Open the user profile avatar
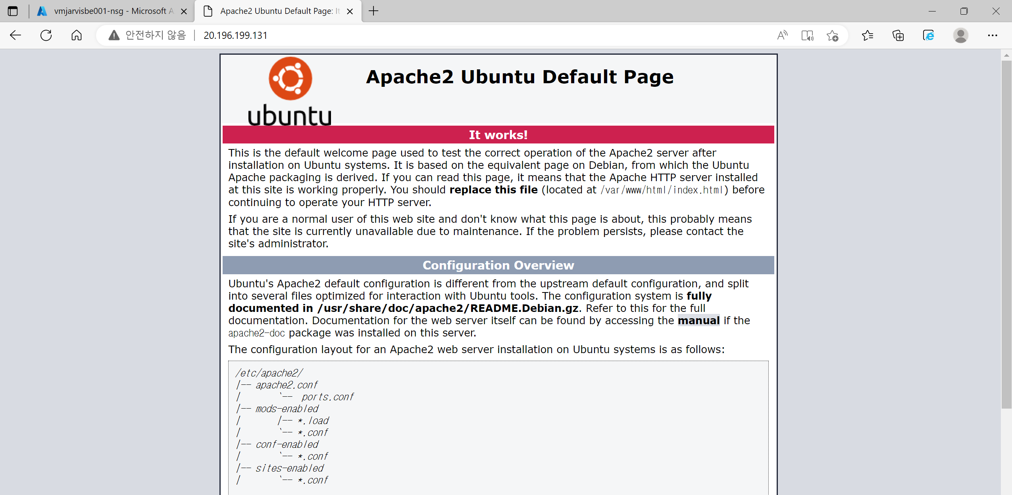 pyautogui.click(x=960, y=35)
